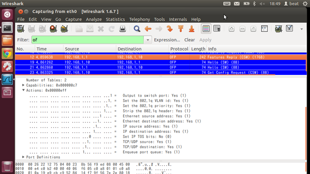
Task: Open the Analyze menu
Action: pyautogui.click(x=93, y=19)
